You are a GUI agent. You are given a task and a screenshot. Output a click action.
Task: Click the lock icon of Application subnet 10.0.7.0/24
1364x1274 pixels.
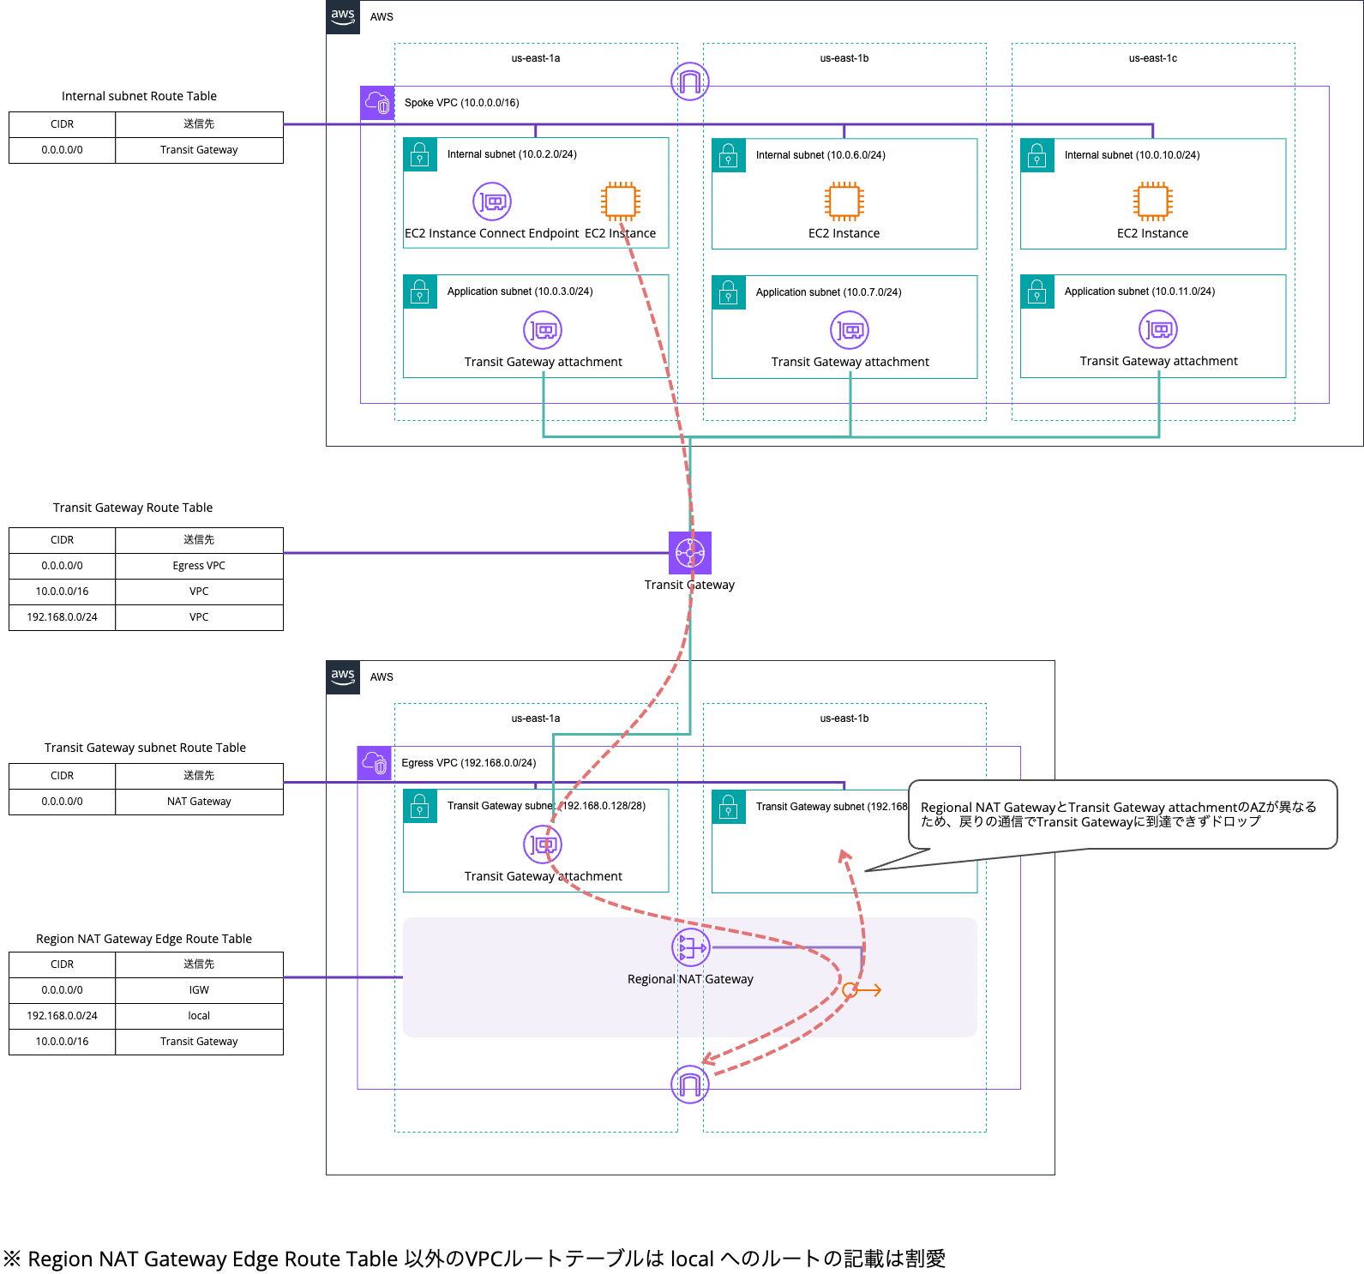pyautogui.click(x=729, y=292)
